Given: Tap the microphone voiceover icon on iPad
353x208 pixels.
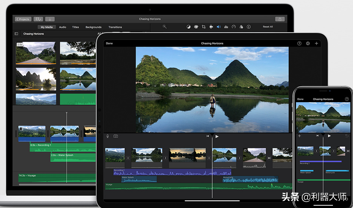Looking at the screenshot, I should pos(108,136).
